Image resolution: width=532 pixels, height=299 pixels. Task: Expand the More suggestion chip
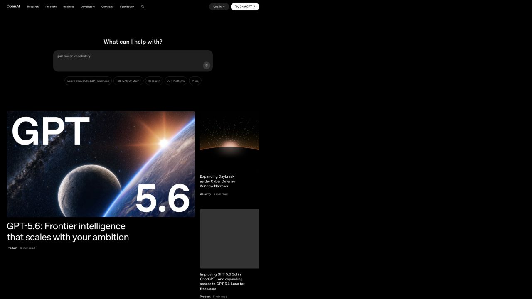click(x=195, y=81)
